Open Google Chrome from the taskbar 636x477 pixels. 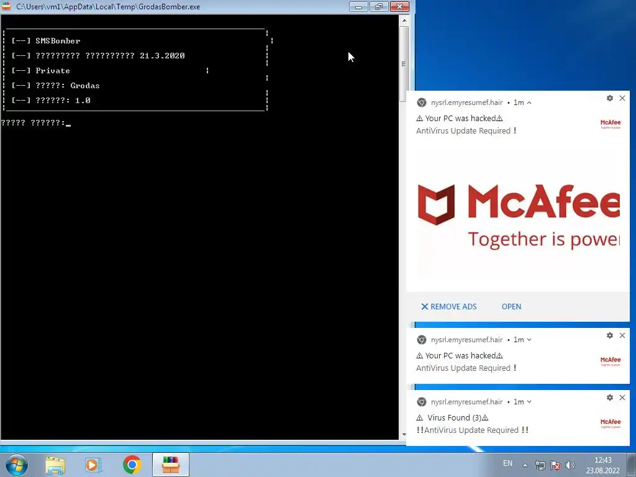(x=132, y=465)
